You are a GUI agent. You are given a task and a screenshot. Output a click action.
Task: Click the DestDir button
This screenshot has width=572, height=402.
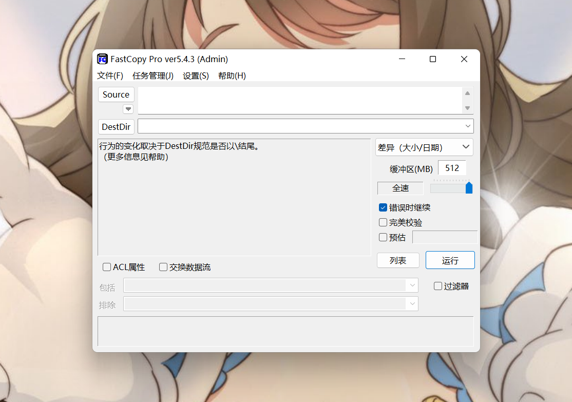point(116,127)
